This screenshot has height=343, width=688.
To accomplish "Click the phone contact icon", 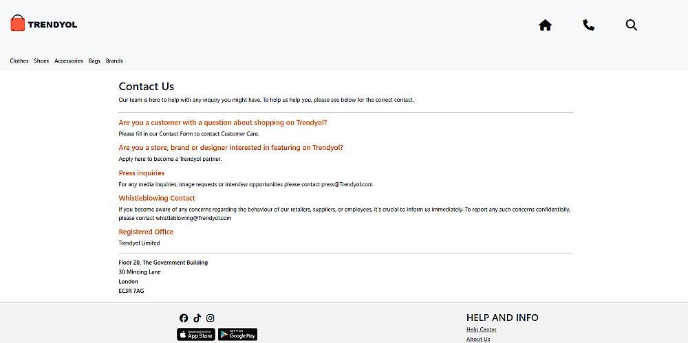I will click(588, 25).
